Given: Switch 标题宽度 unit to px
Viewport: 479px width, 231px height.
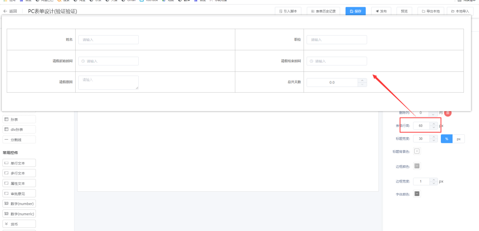Looking at the screenshot, I should click(x=459, y=139).
